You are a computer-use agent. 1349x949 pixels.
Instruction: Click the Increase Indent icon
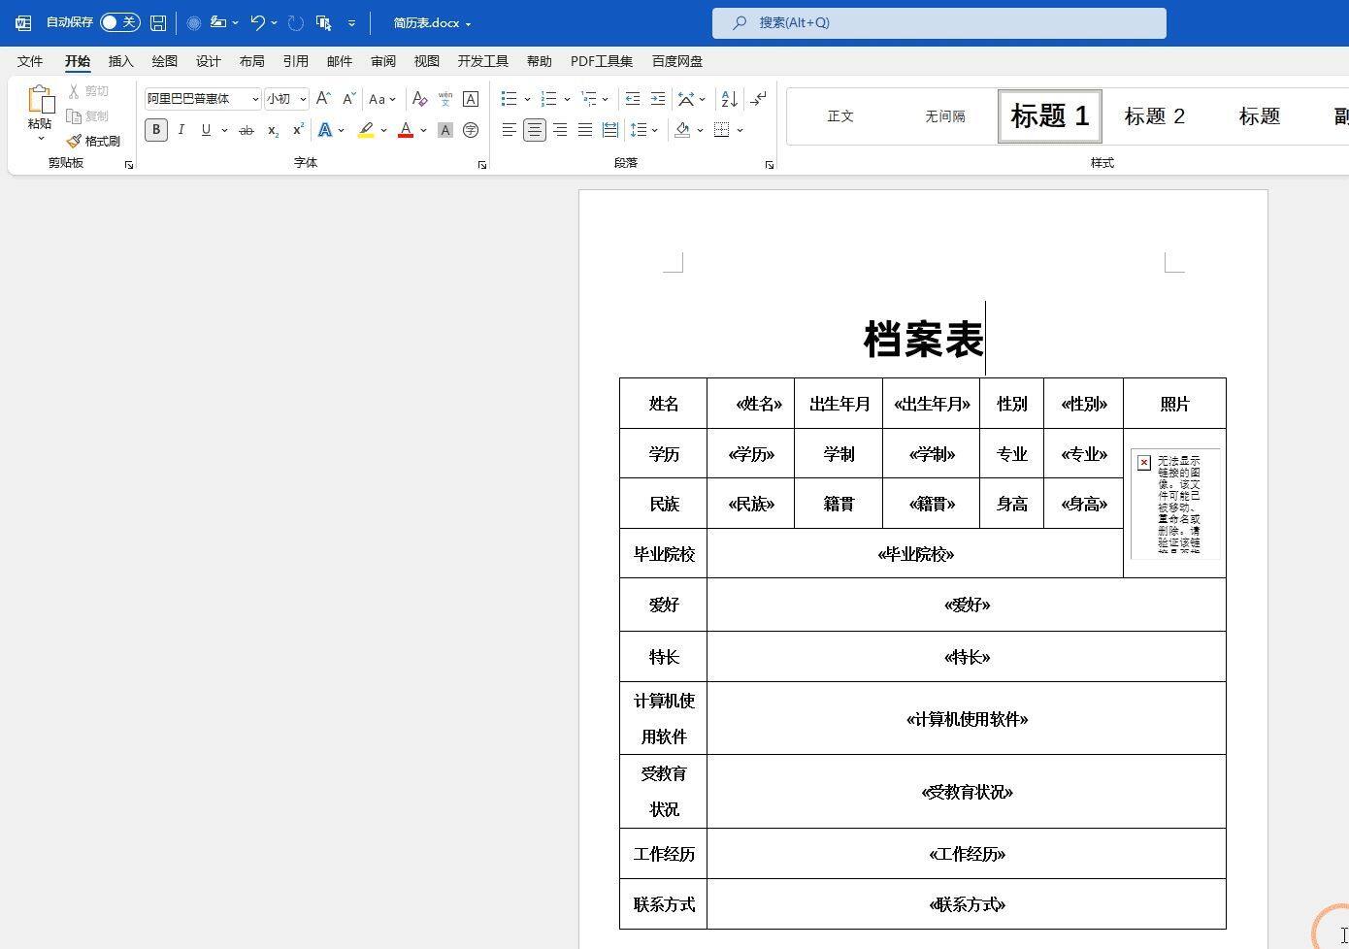[x=657, y=99]
